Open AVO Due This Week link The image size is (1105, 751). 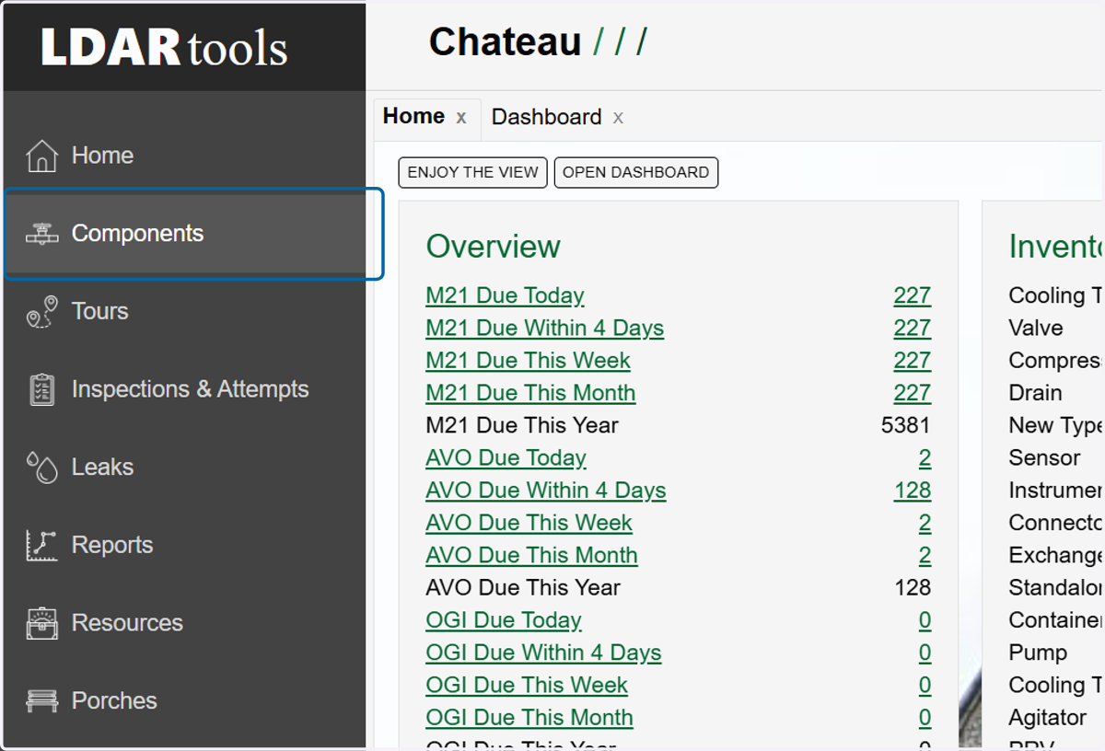tap(529, 523)
